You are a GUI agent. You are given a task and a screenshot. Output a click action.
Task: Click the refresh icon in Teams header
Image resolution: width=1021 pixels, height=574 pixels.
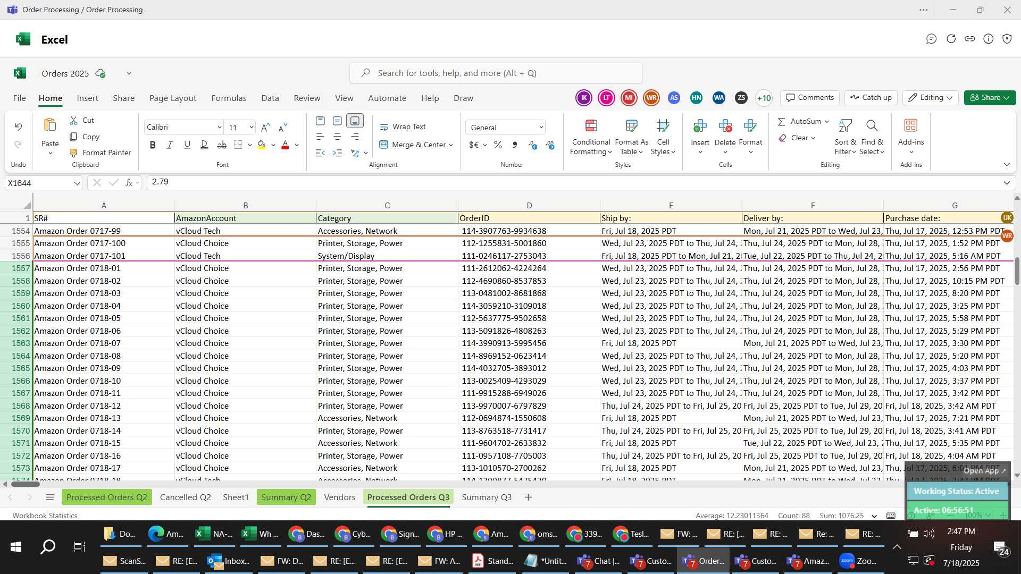click(951, 39)
